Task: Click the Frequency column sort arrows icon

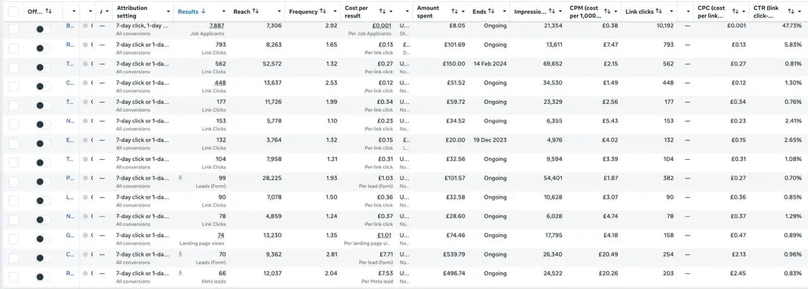Action: click(323, 11)
